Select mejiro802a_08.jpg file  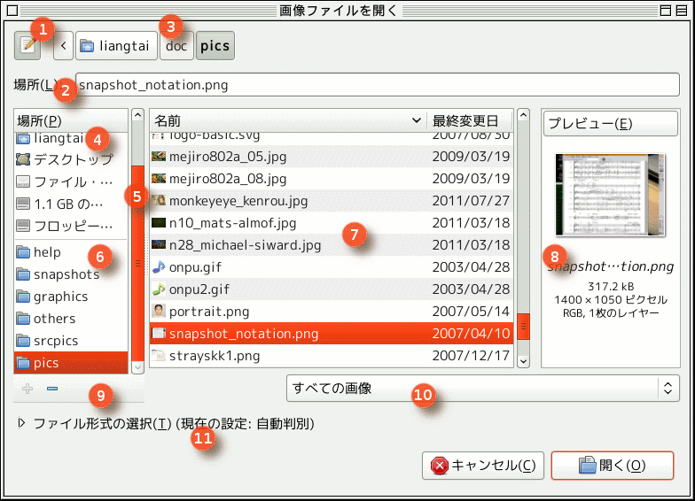tap(332, 179)
